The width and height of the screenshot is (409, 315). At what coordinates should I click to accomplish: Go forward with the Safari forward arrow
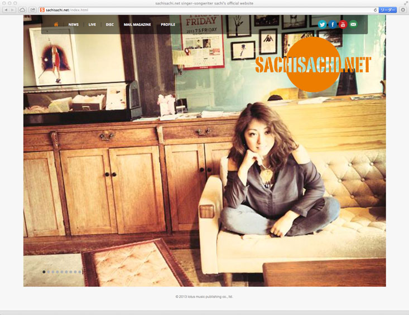[12, 10]
